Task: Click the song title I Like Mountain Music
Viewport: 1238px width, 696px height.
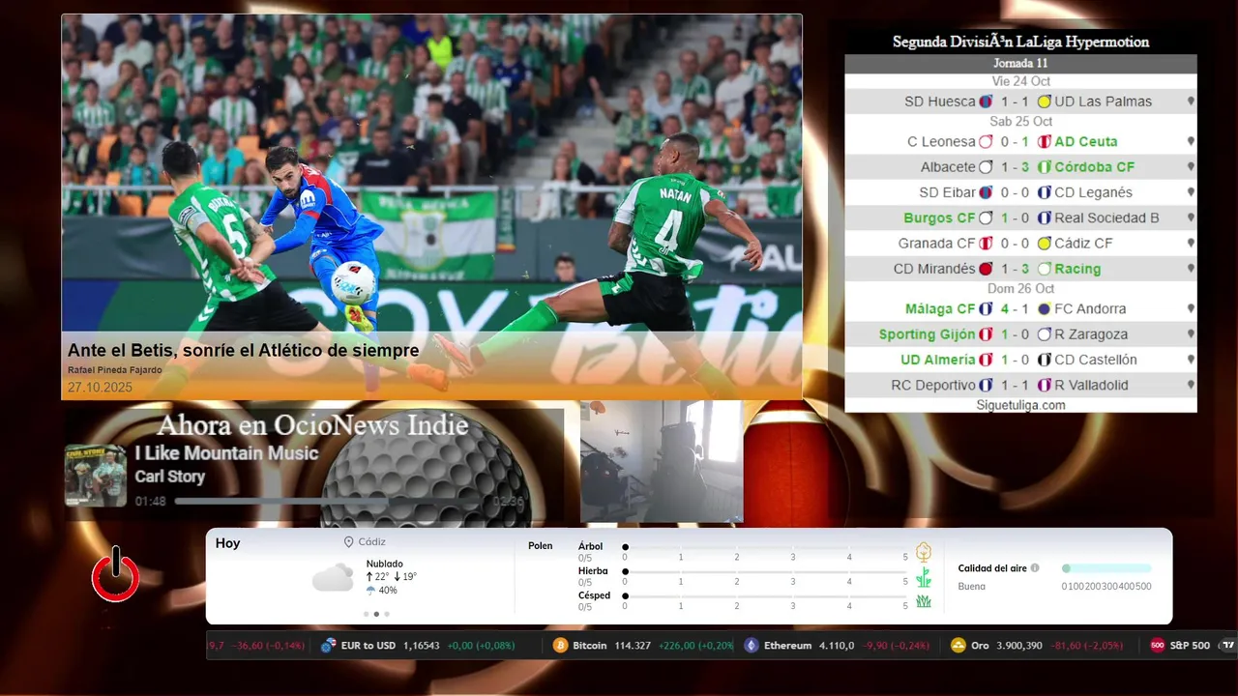Action: [226, 453]
